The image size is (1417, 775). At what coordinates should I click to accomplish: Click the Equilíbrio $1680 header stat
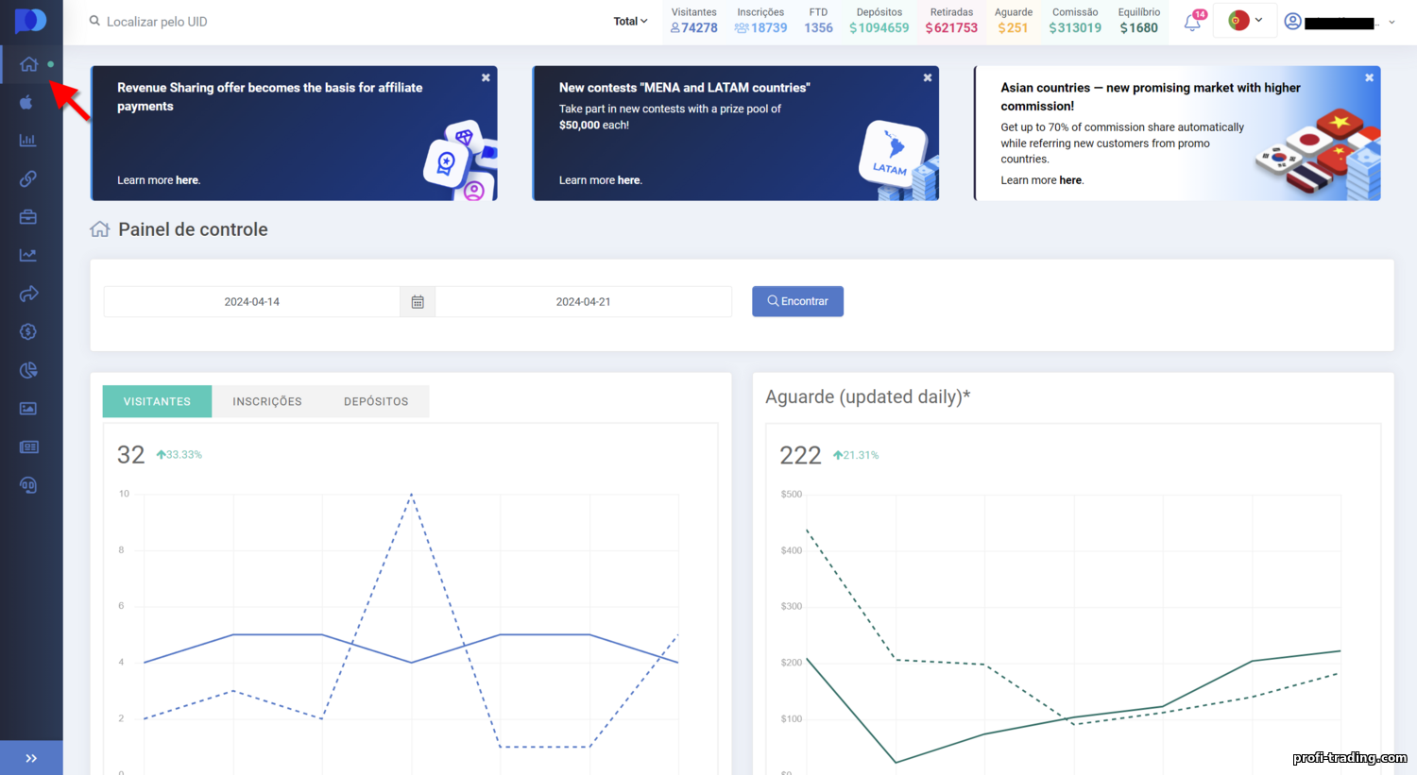(x=1138, y=21)
